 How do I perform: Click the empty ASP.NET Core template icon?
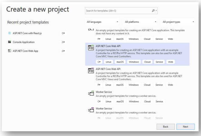91,29
